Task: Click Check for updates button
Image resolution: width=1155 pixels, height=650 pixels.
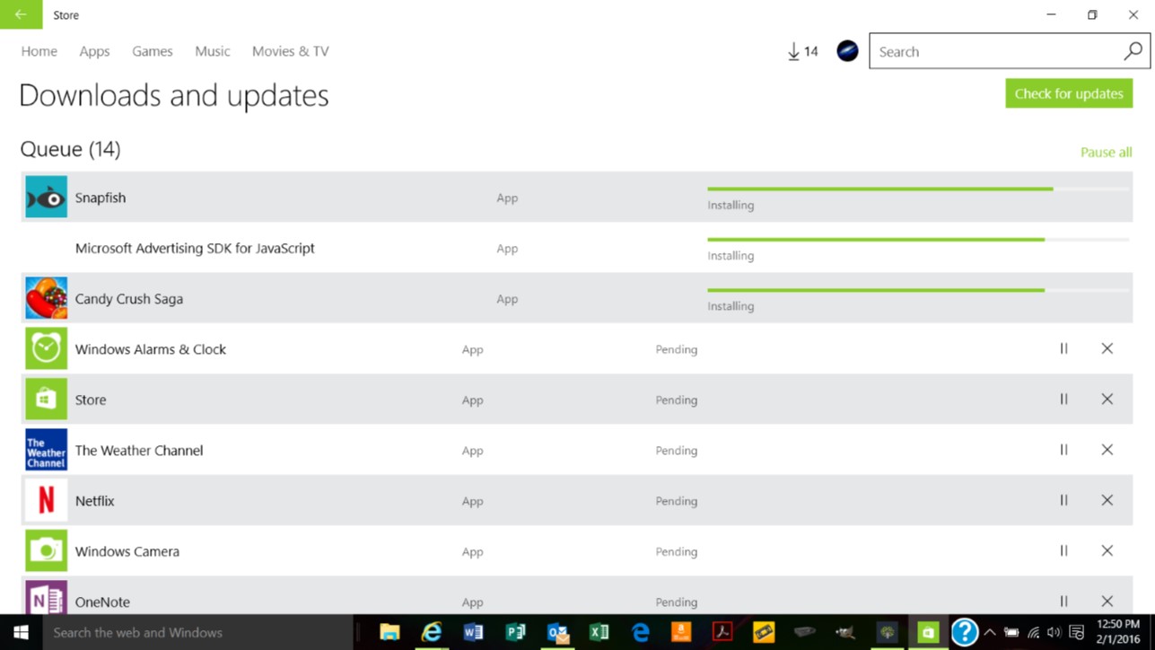Action: (x=1069, y=93)
